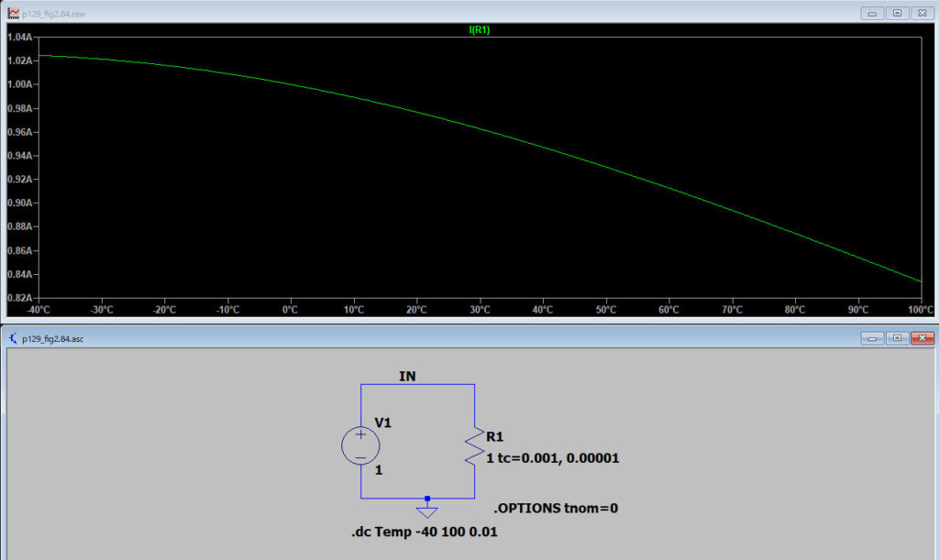Maximize the p129_fig2.84.raw waveform window
The height and width of the screenshot is (560, 939).
click(897, 13)
